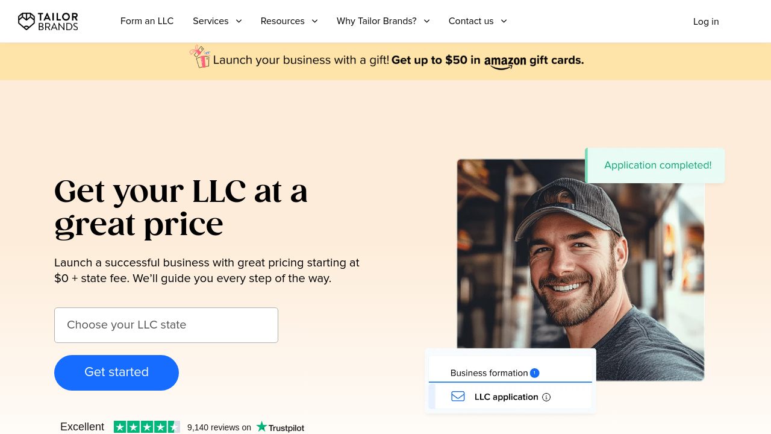Click the green Trustpilot rating stars
The image size is (771, 434).
click(147, 427)
